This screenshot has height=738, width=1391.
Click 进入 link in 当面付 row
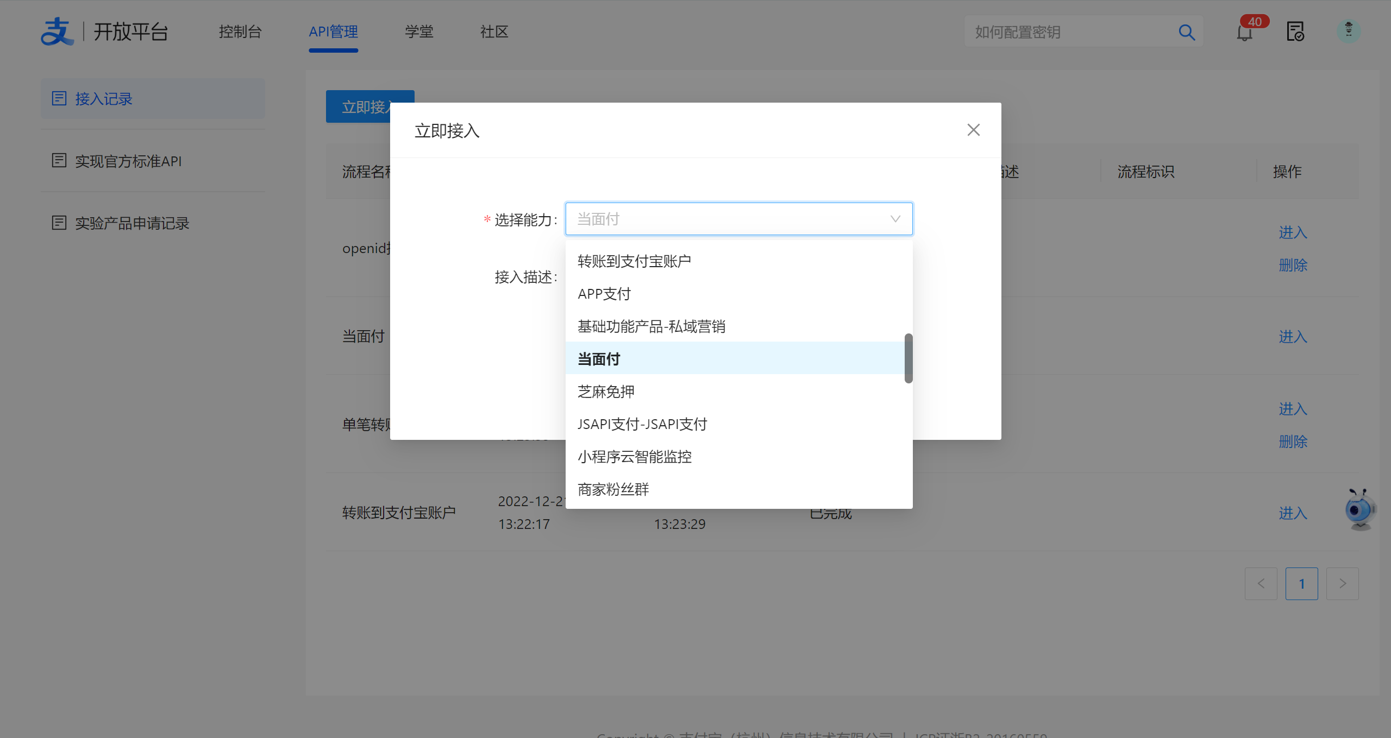coord(1293,337)
